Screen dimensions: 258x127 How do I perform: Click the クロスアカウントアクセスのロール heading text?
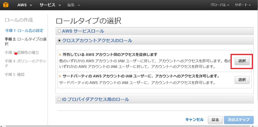point(97,40)
